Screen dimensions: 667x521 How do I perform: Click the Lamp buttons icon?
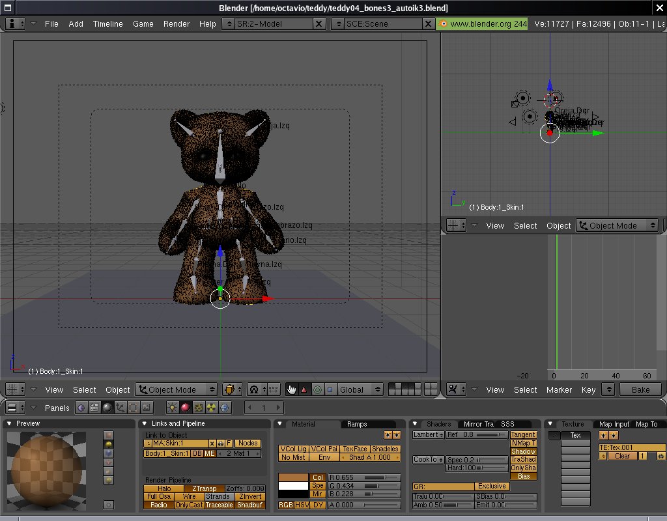click(173, 408)
